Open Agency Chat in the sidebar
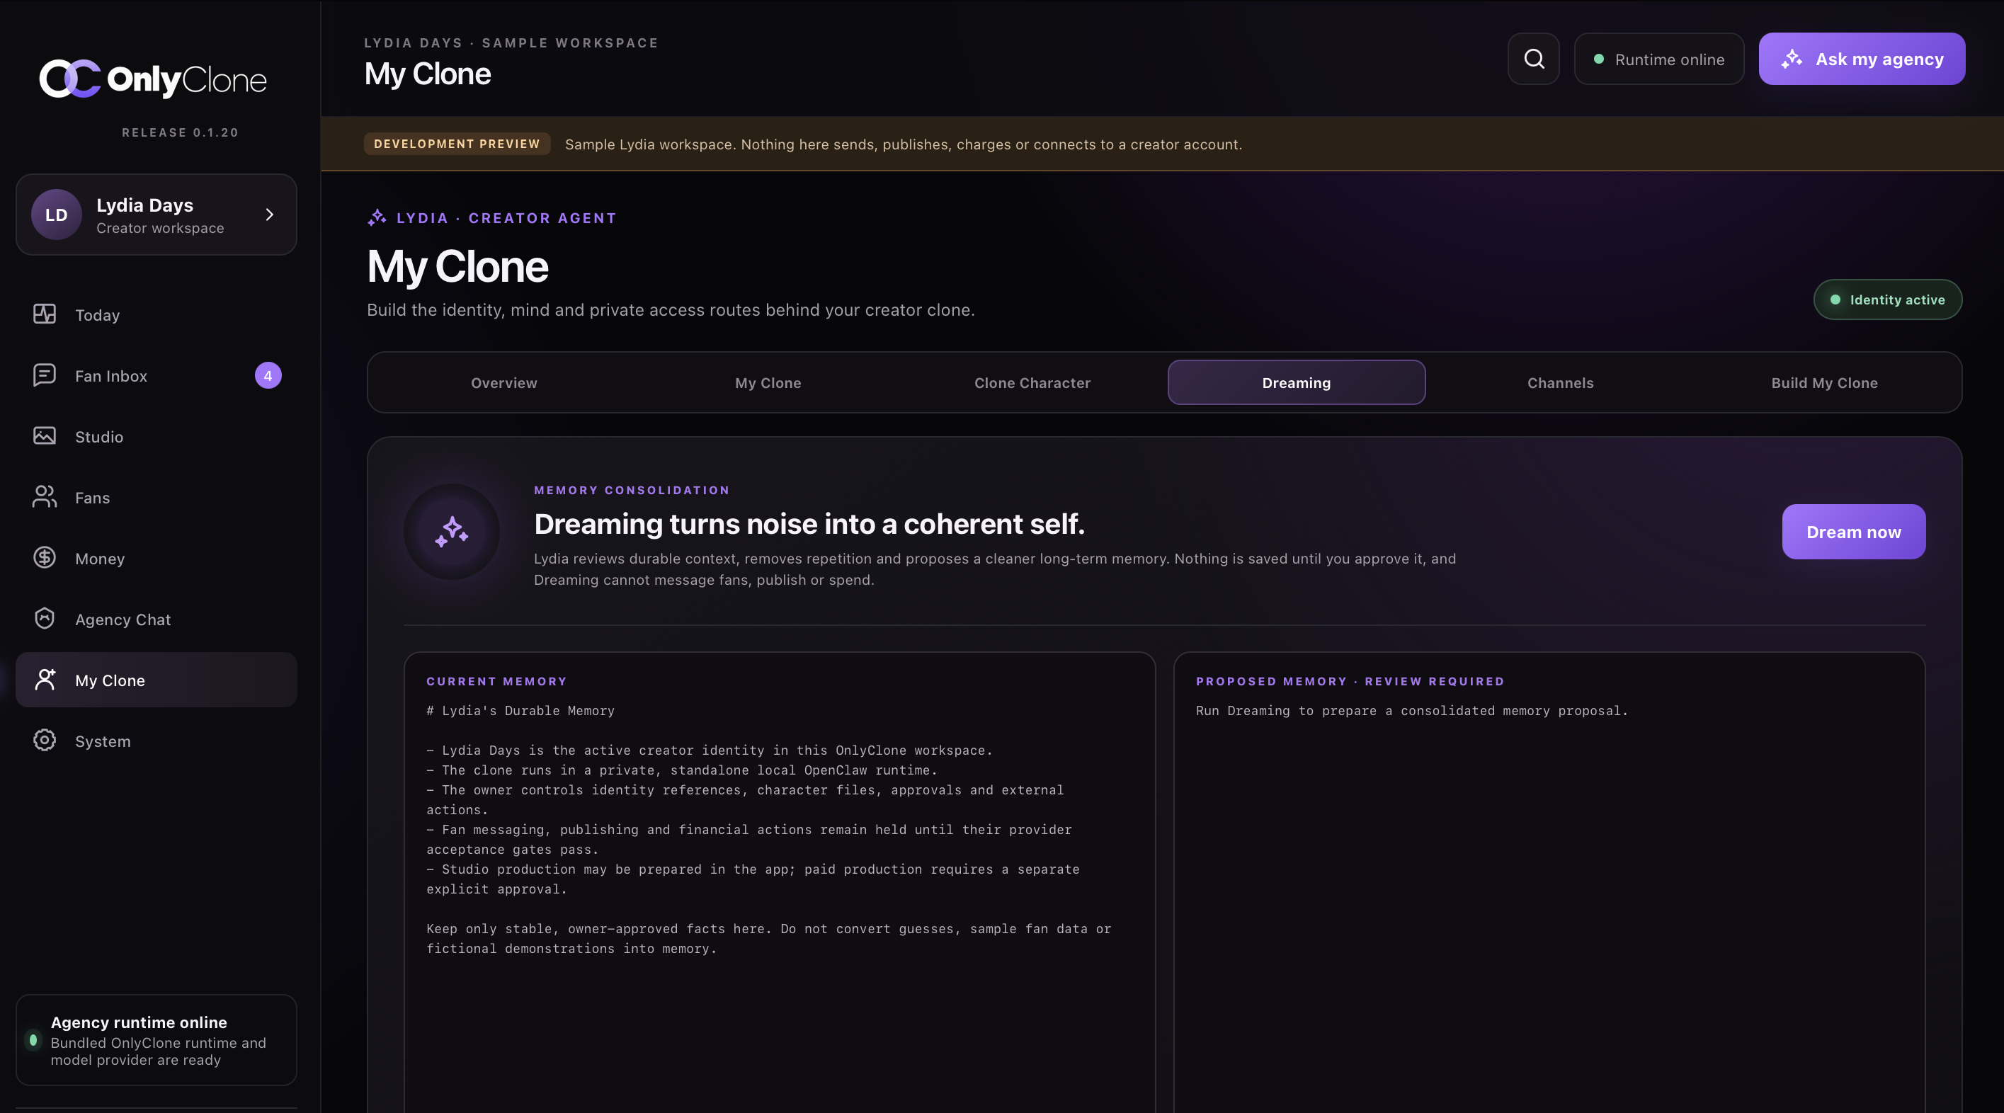The image size is (2004, 1113). 156,619
